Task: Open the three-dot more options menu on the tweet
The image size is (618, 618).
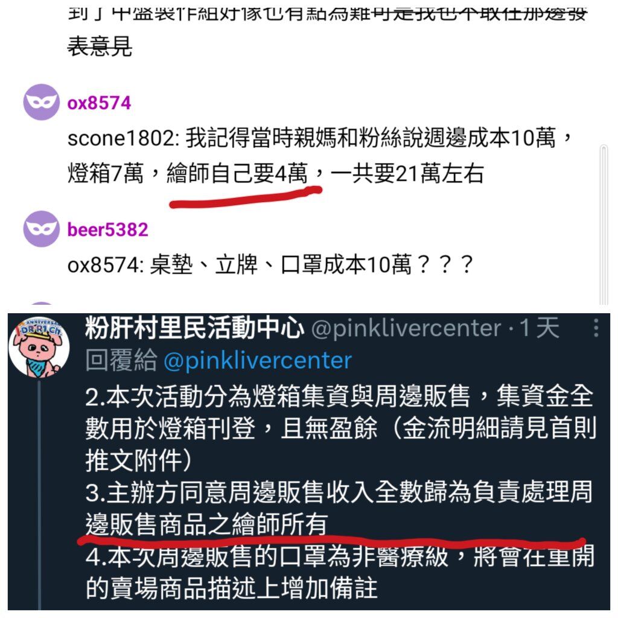Action: (x=596, y=328)
